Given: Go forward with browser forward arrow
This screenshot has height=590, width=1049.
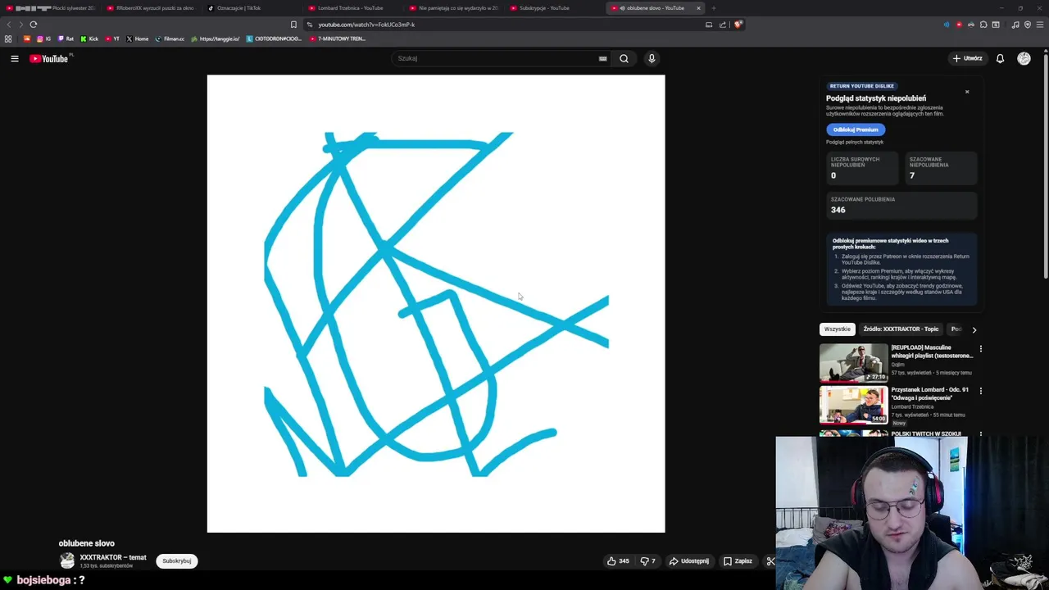Looking at the screenshot, I should pyautogui.click(x=21, y=25).
